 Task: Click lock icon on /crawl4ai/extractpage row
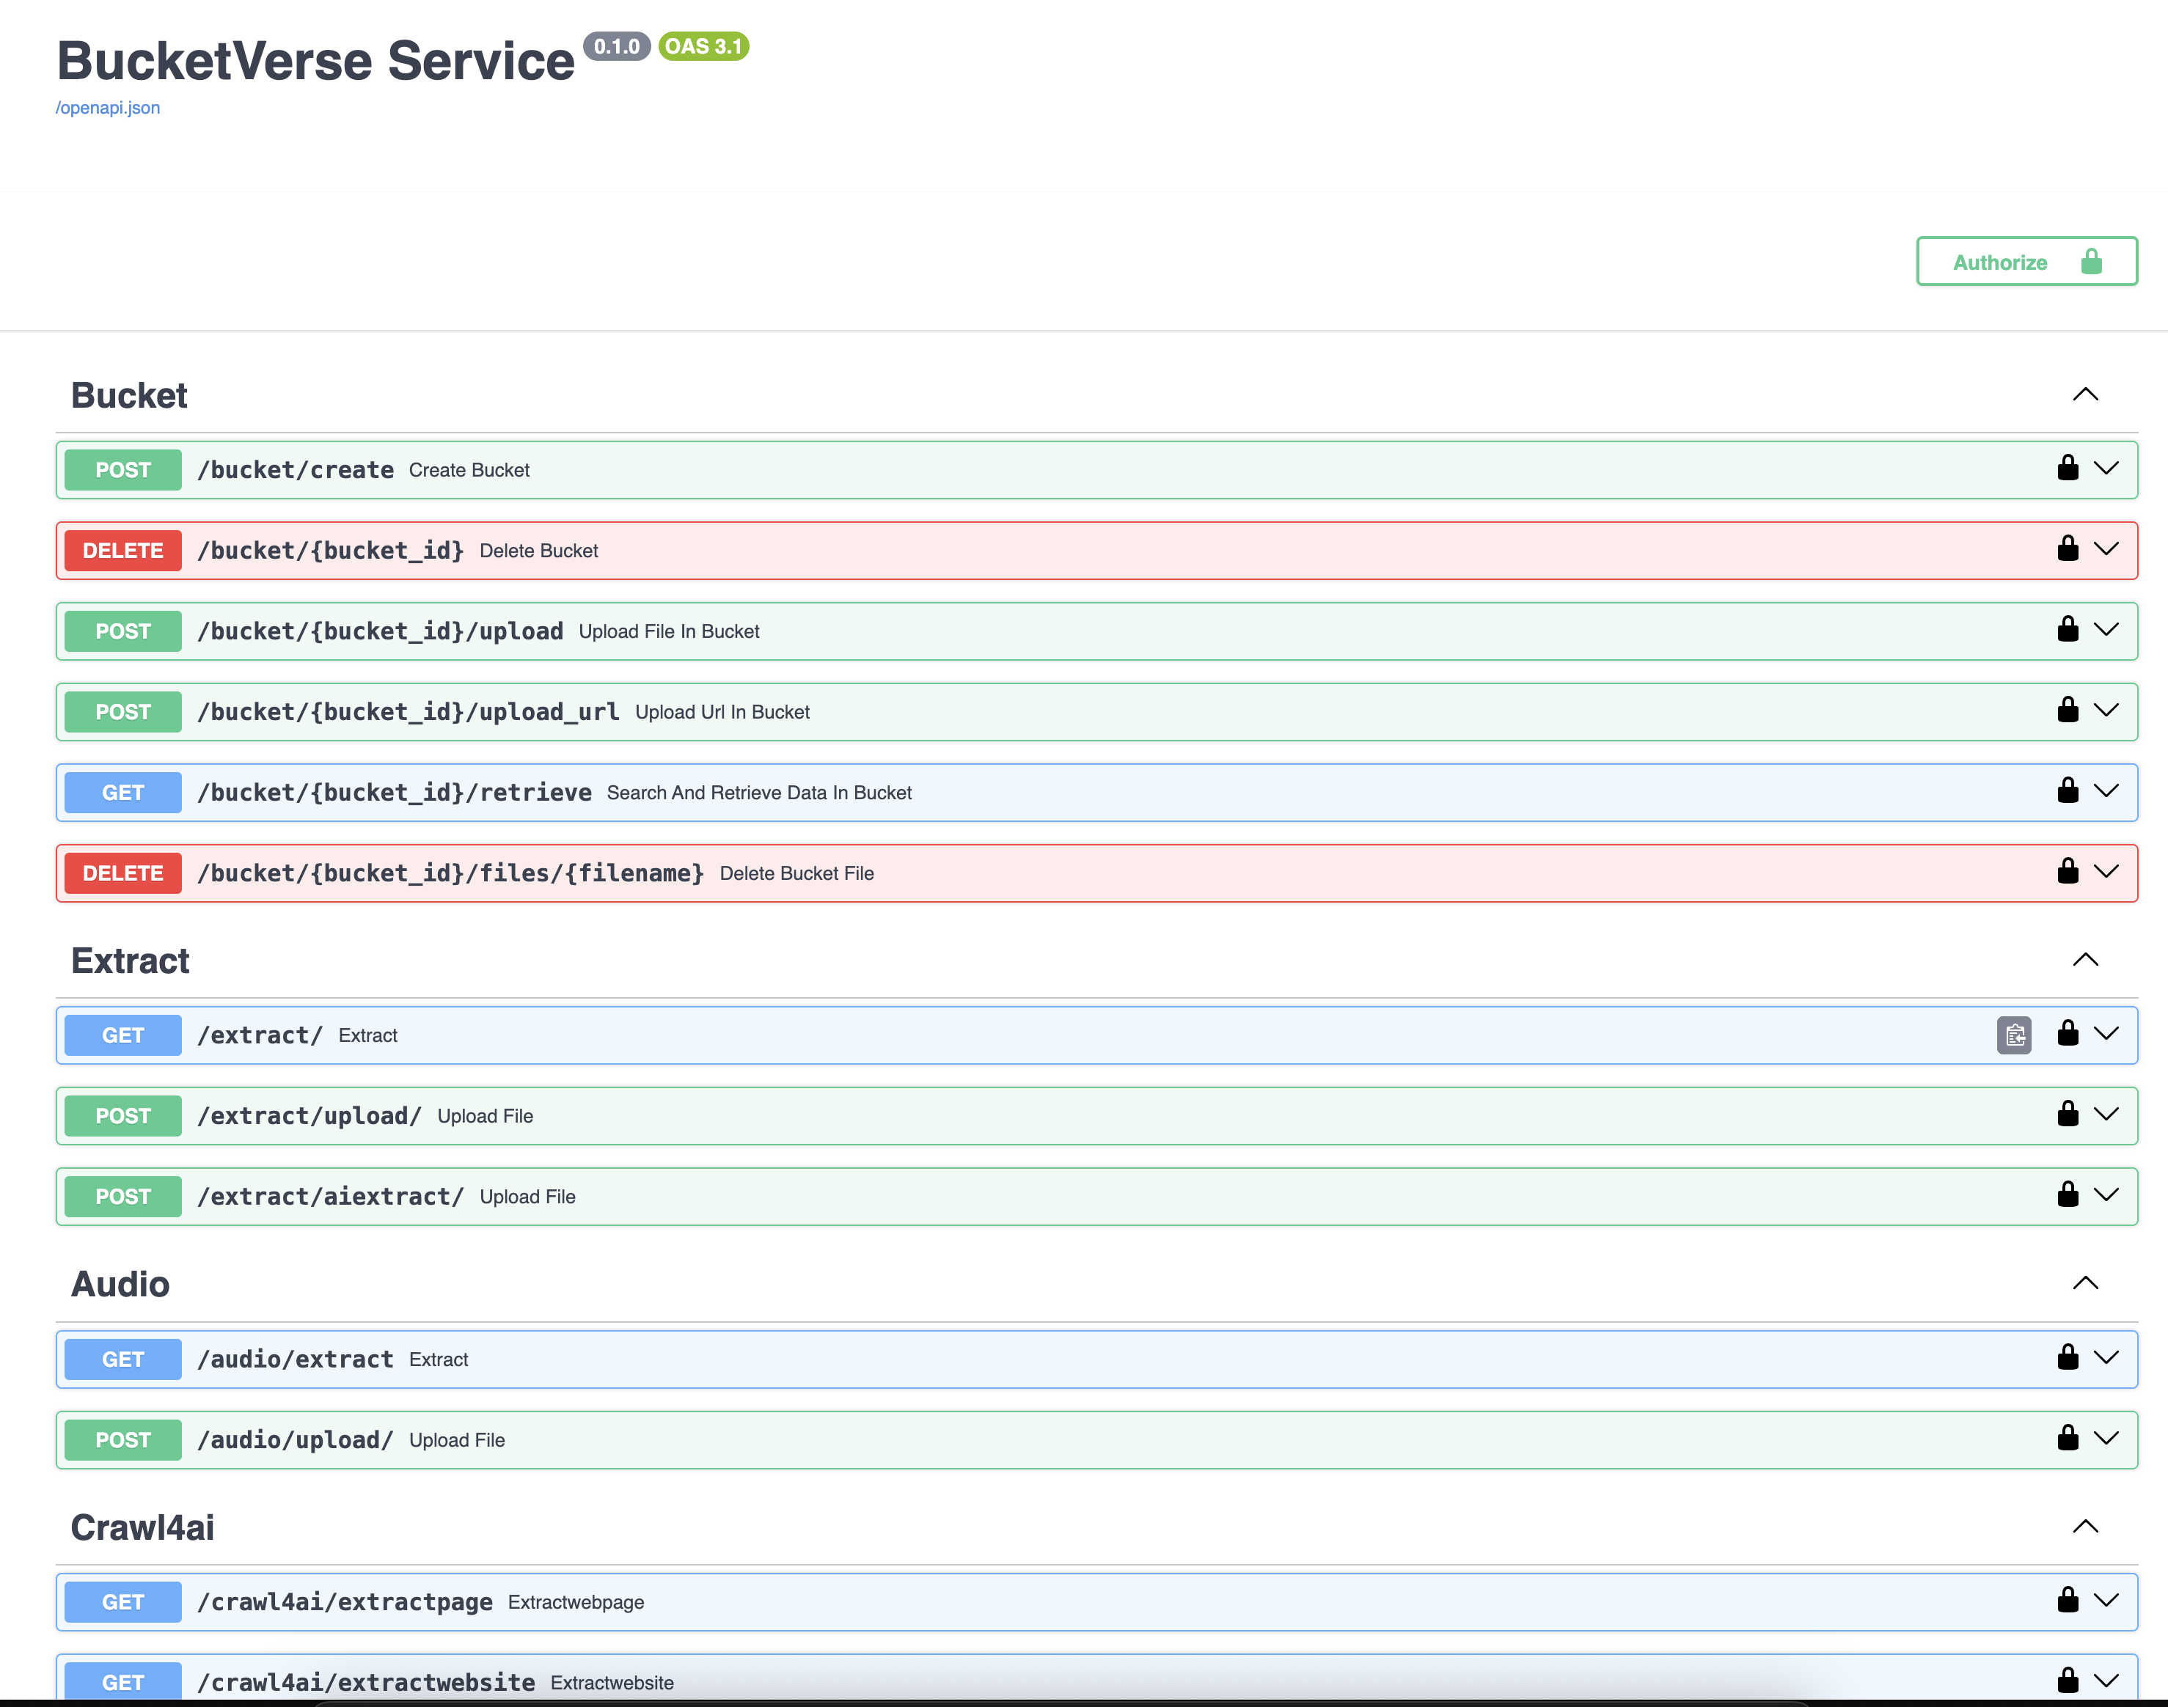point(2068,1601)
